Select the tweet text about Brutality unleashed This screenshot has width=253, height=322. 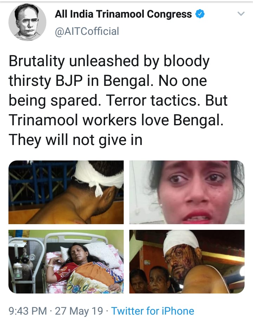tap(118, 101)
